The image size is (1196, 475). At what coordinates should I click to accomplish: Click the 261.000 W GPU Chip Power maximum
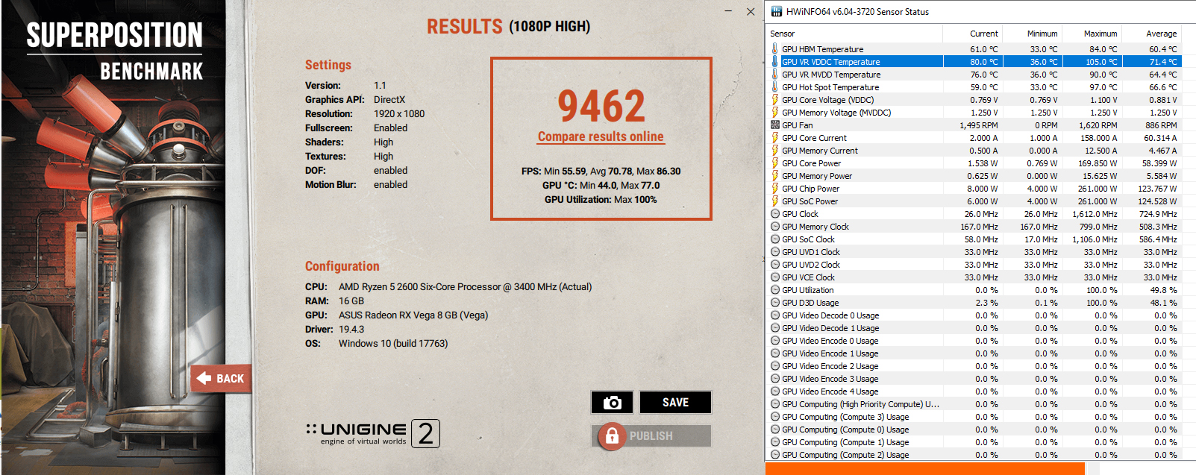pyautogui.click(x=1098, y=189)
